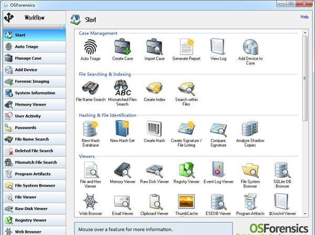Viewport: 315px width, 235px height.
Task: Open Forensic Imaging from the sidebar
Action: click(34, 81)
